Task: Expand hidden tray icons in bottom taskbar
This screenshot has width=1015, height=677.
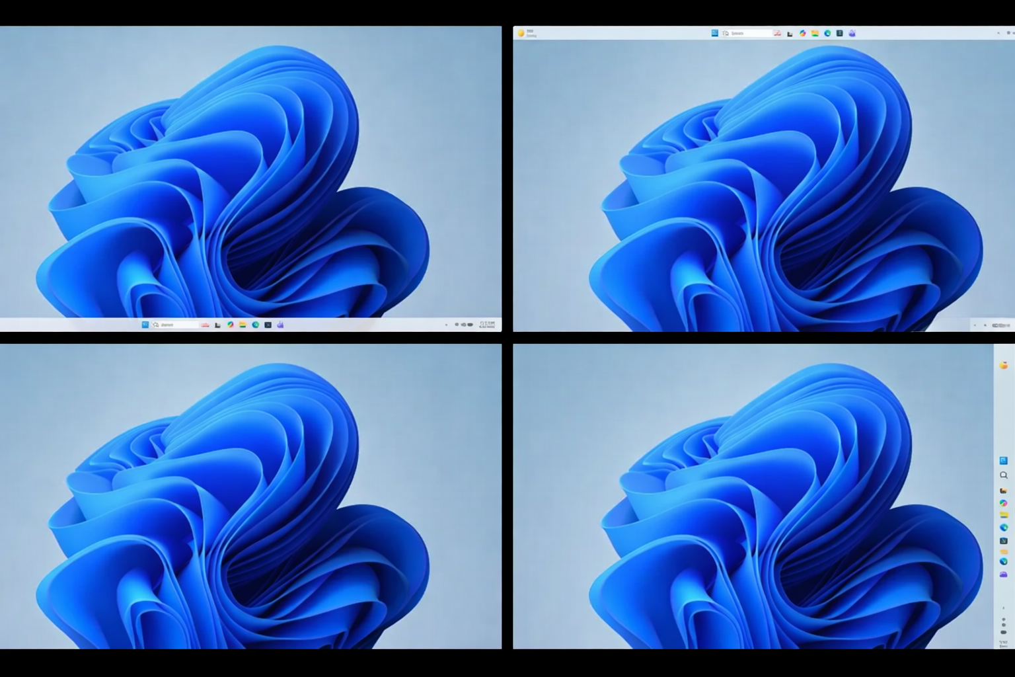Action: click(446, 325)
